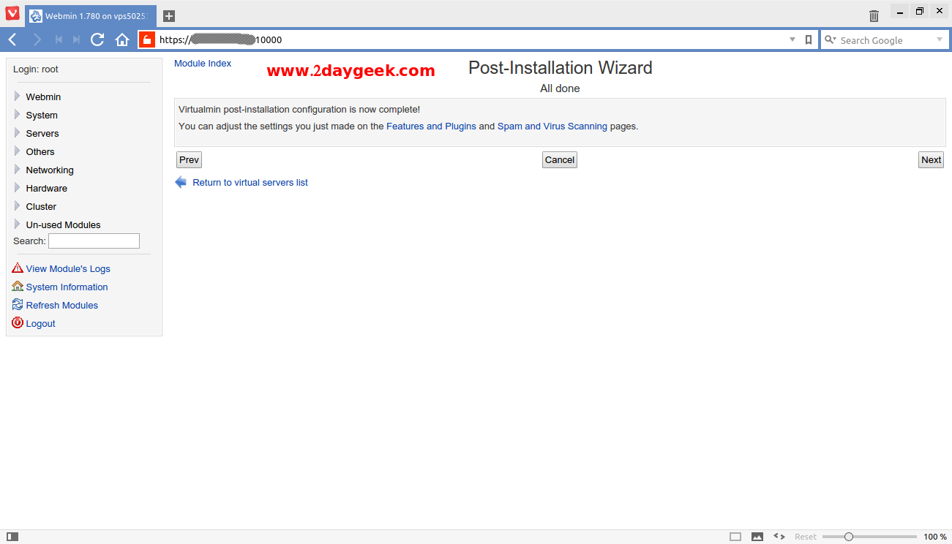Select the Webmin 1.780 browser tab
952x544 pixels.
pos(91,16)
